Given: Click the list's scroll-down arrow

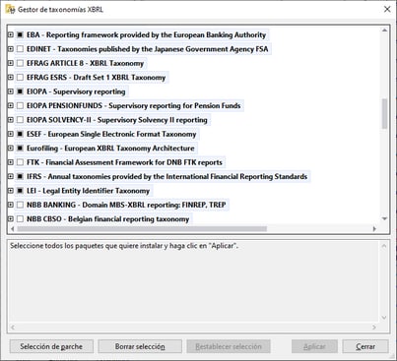Looking at the screenshot, I should (x=384, y=218).
